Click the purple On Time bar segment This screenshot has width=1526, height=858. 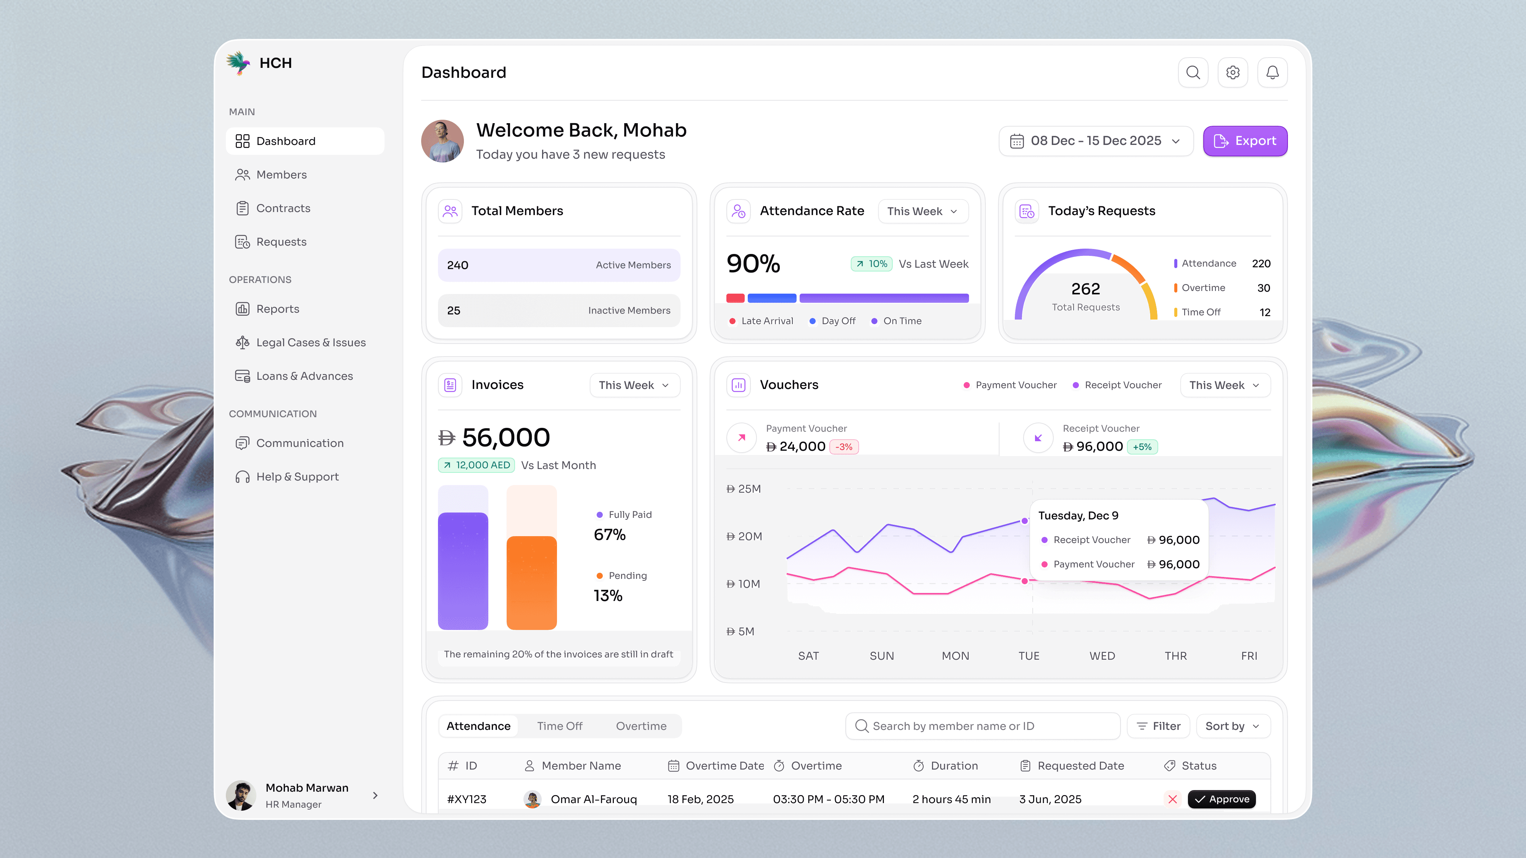point(884,298)
